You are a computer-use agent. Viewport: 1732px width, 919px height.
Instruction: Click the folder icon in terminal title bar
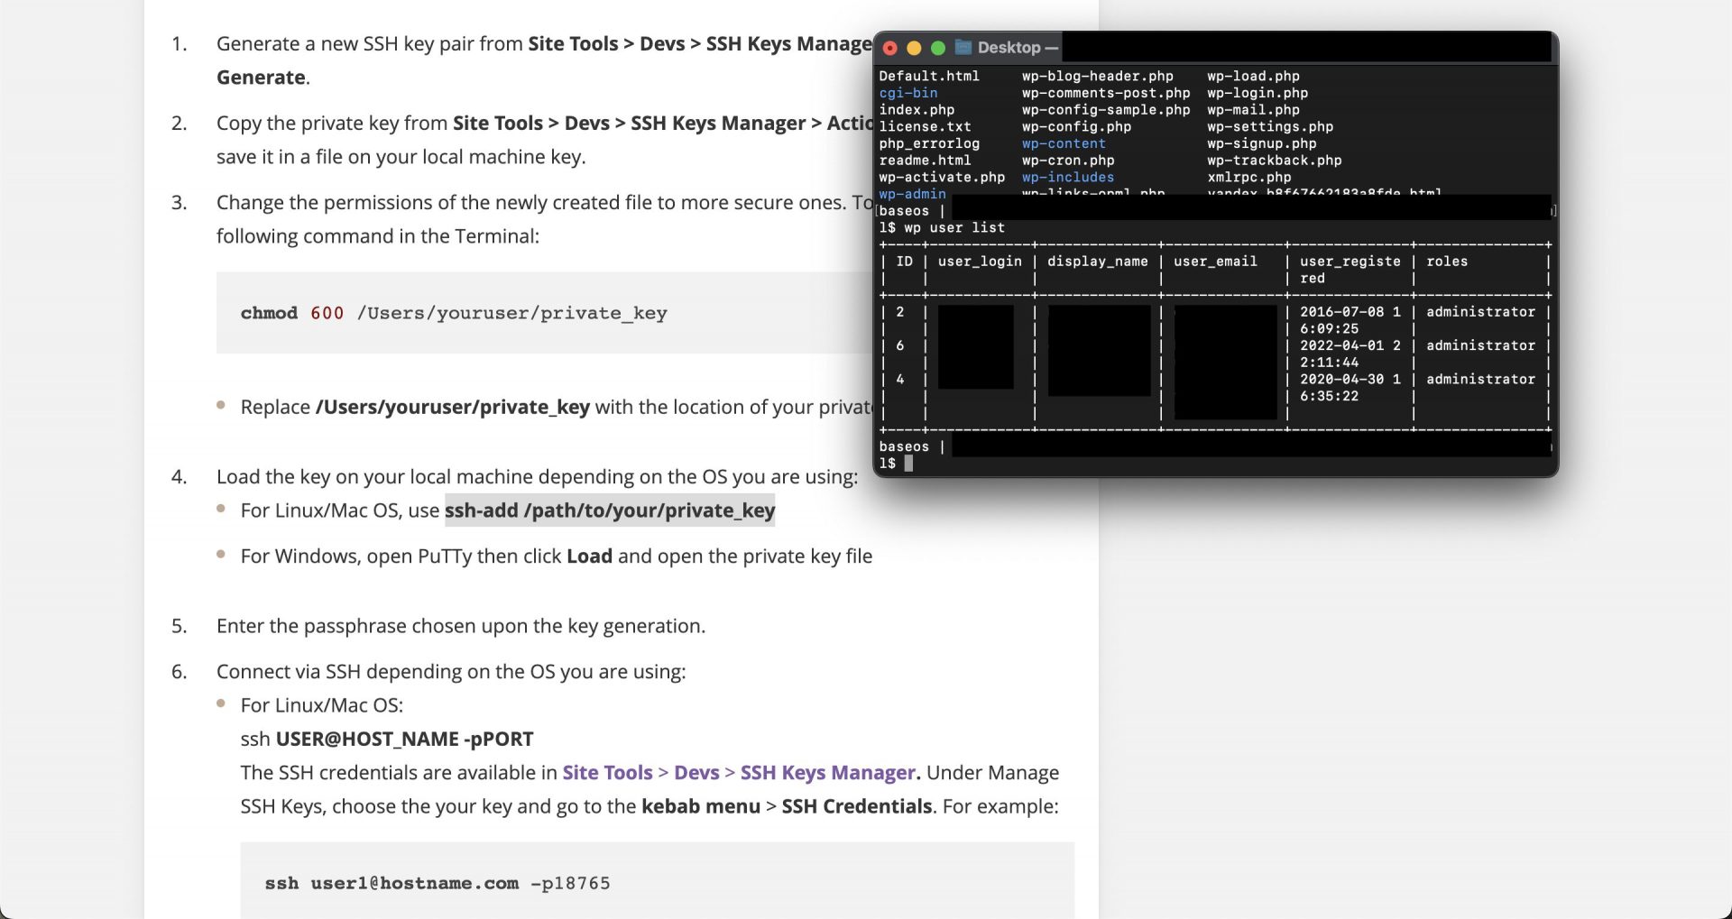click(x=963, y=47)
